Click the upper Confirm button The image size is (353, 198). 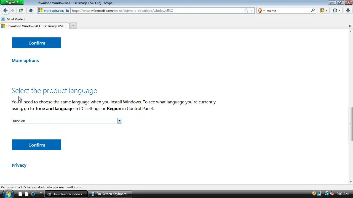coord(37,43)
